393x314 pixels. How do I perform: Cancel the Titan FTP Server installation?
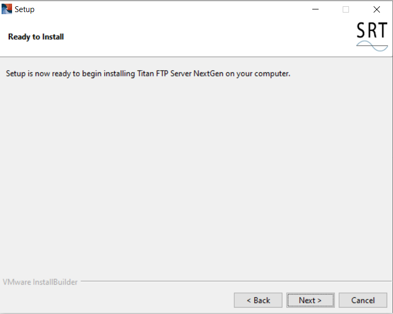pos(363,300)
